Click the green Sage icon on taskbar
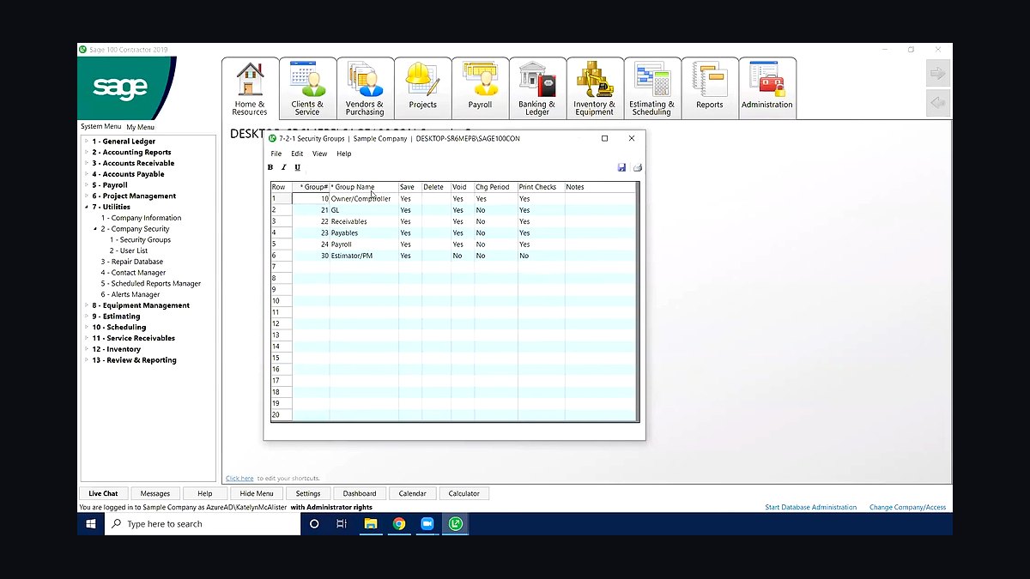The height and width of the screenshot is (579, 1030). coord(456,523)
